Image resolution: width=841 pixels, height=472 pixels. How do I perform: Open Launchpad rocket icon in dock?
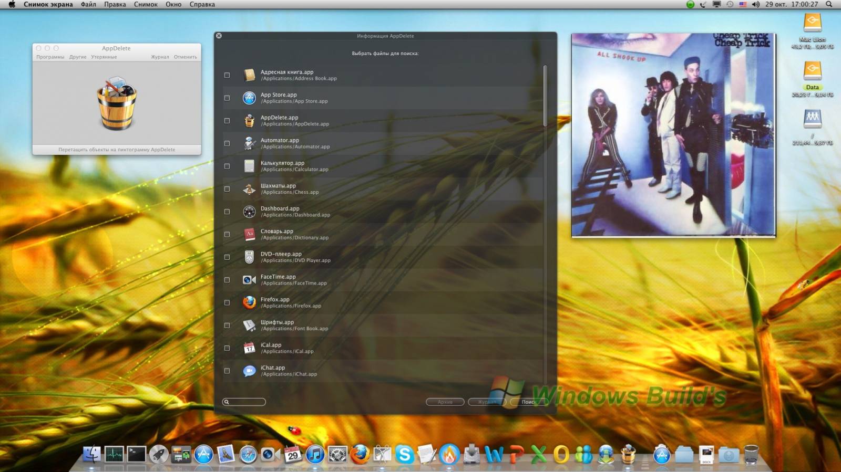(159, 454)
